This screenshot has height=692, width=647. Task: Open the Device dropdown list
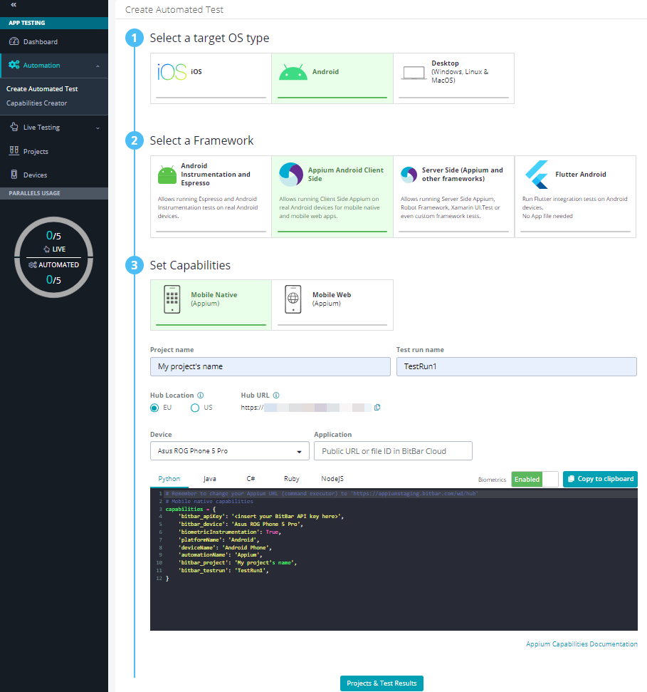click(229, 451)
